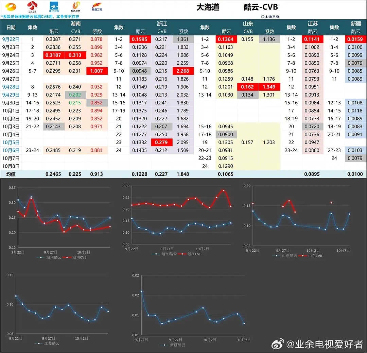
Task: Click the 大海道 title text
Action: click(208, 7)
